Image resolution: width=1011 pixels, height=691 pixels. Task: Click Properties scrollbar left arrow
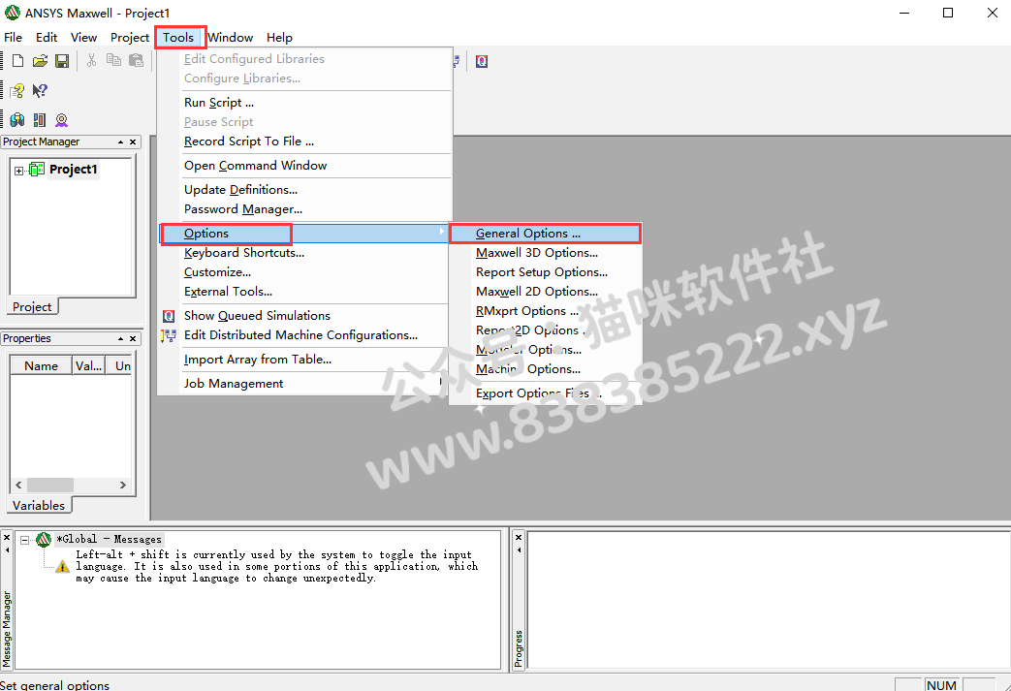click(x=18, y=485)
